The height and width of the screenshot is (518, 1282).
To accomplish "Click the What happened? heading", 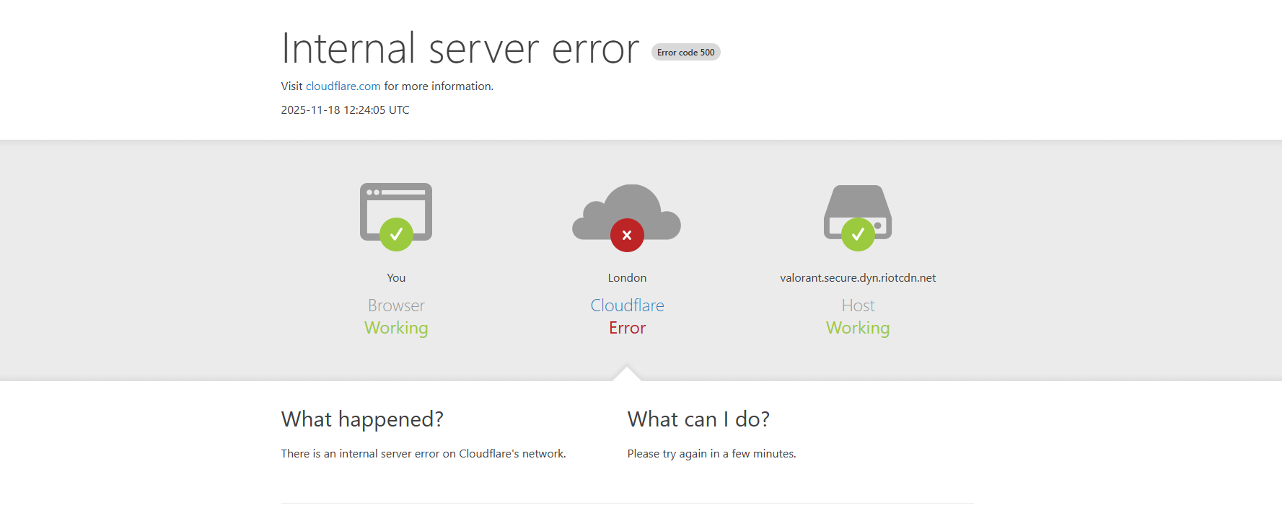I will click(x=362, y=419).
